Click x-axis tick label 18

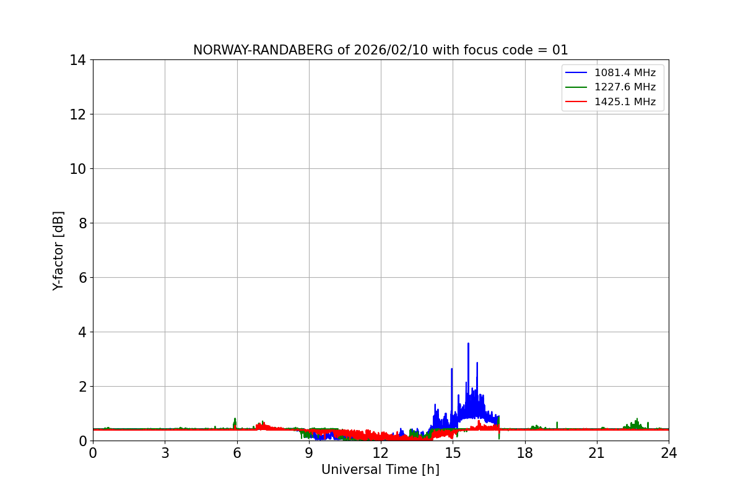pos(525,453)
